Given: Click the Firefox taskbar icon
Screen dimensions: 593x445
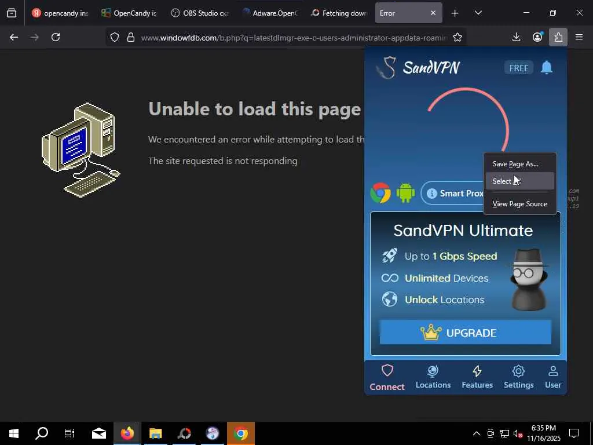Looking at the screenshot, I should (x=127, y=433).
